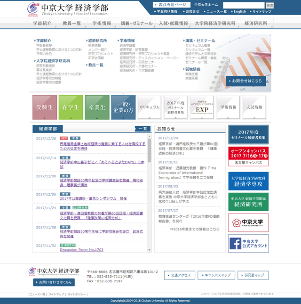Open the 在学生 green tile

click(x=71, y=107)
